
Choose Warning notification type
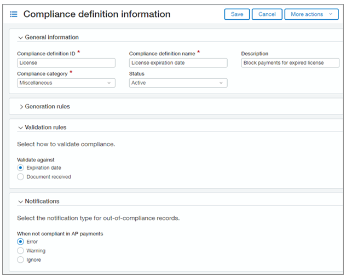(21, 251)
